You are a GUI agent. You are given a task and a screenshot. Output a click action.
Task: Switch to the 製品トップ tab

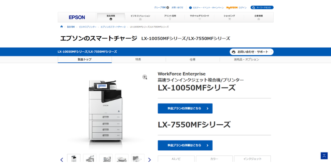coord(85,59)
